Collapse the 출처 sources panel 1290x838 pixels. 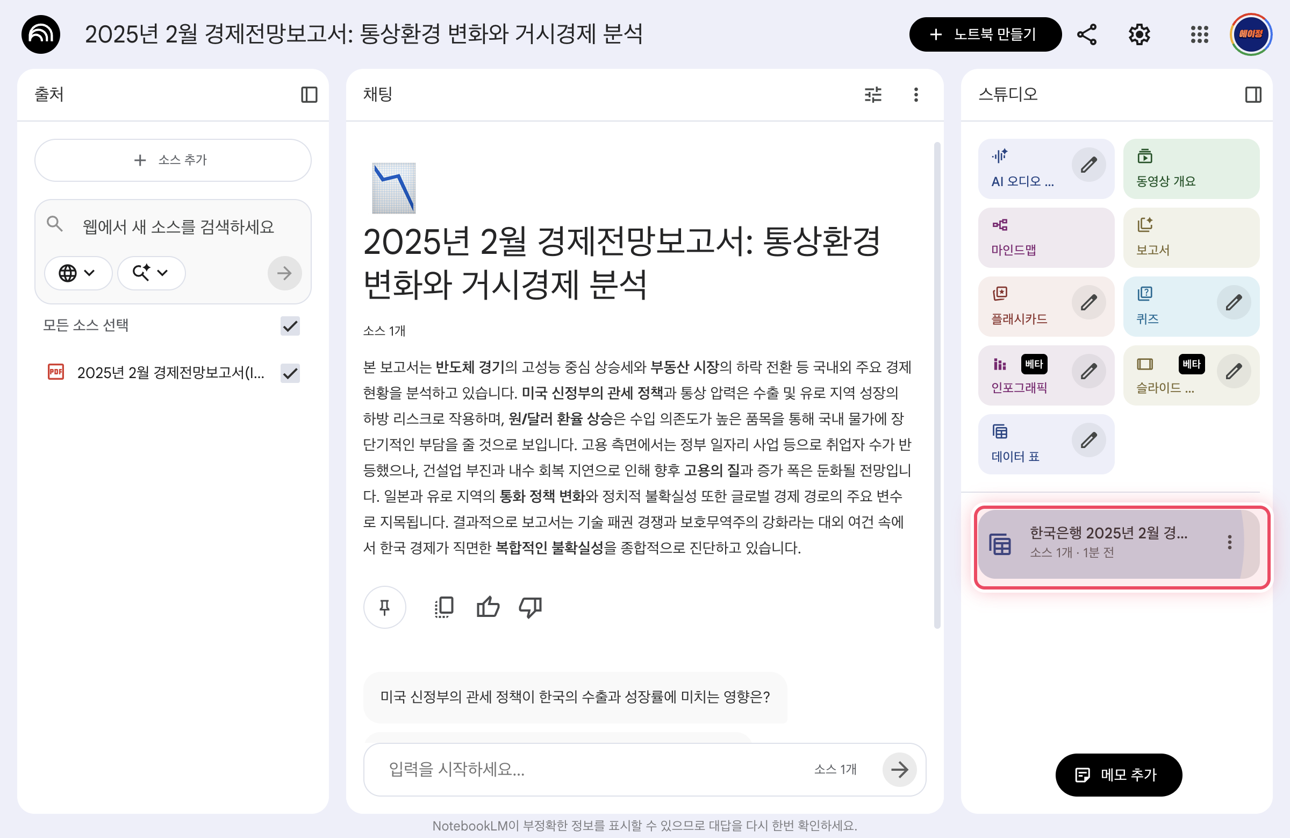[309, 94]
